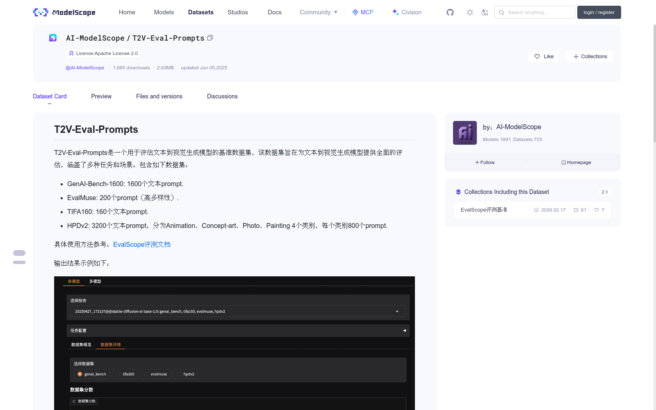Select the evalmuse radio option
The image size is (656, 410).
155,374
